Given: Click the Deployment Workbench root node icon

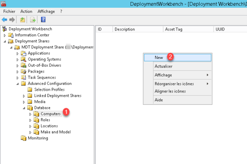Looking at the screenshot, I should coord(5,29).
